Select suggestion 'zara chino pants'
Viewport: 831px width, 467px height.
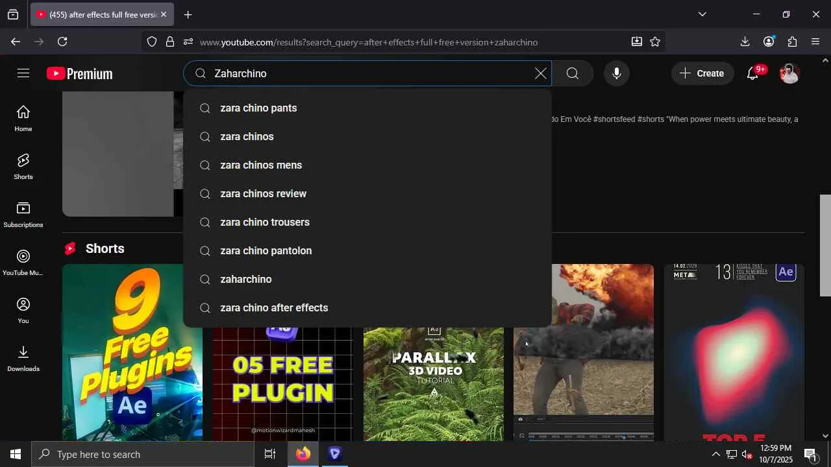pyautogui.click(x=367, y=108)
